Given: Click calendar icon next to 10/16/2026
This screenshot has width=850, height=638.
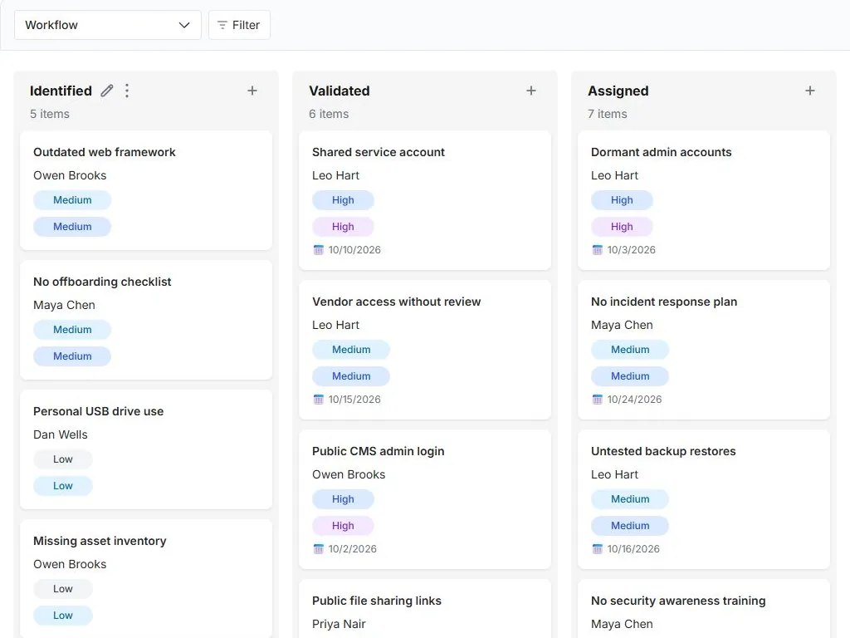Looking at the screenshot, I should point(598,549).
